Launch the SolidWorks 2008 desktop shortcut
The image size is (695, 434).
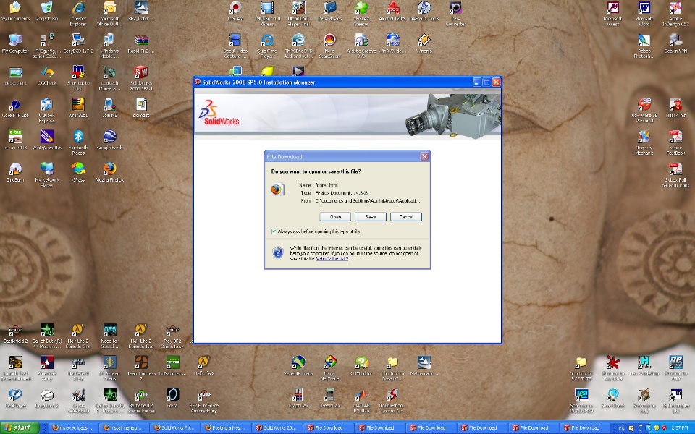[141, 77]
